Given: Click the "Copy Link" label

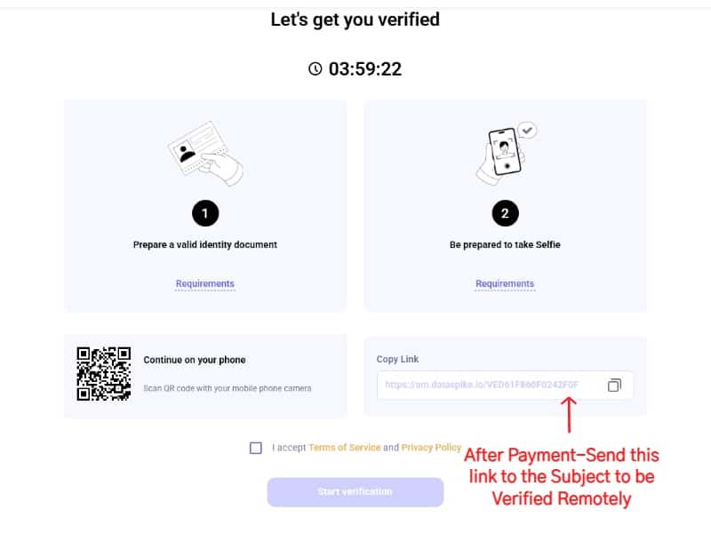Looking at the screenshot, I should [x=397, y=359].
